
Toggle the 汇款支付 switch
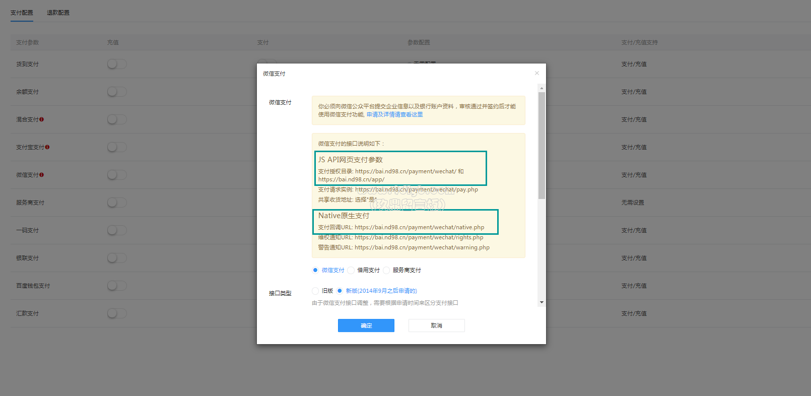coord(117,313)
